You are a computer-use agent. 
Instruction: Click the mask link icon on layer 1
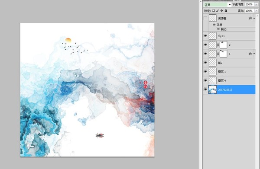[218, 54]
